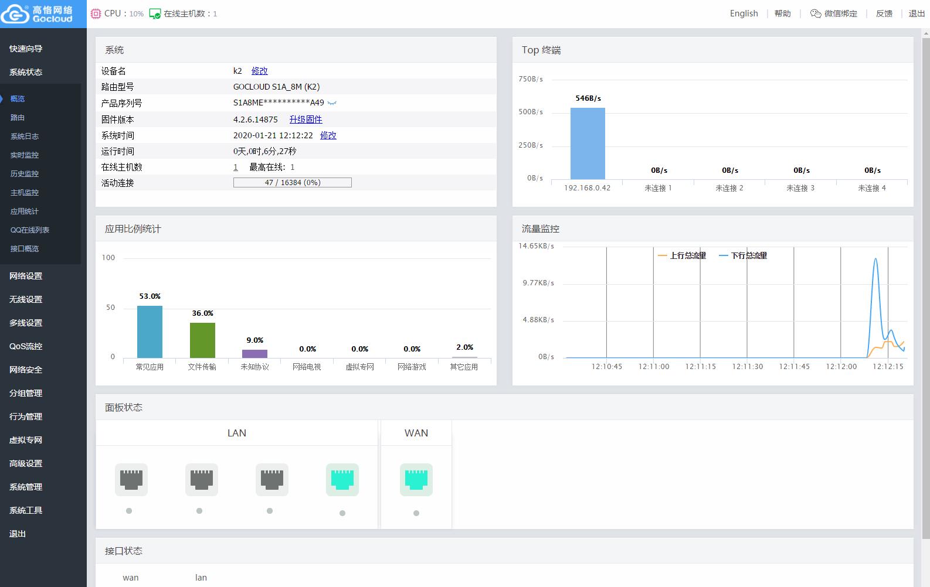Open 接口概览 submenu item

(x=25, y=248)
